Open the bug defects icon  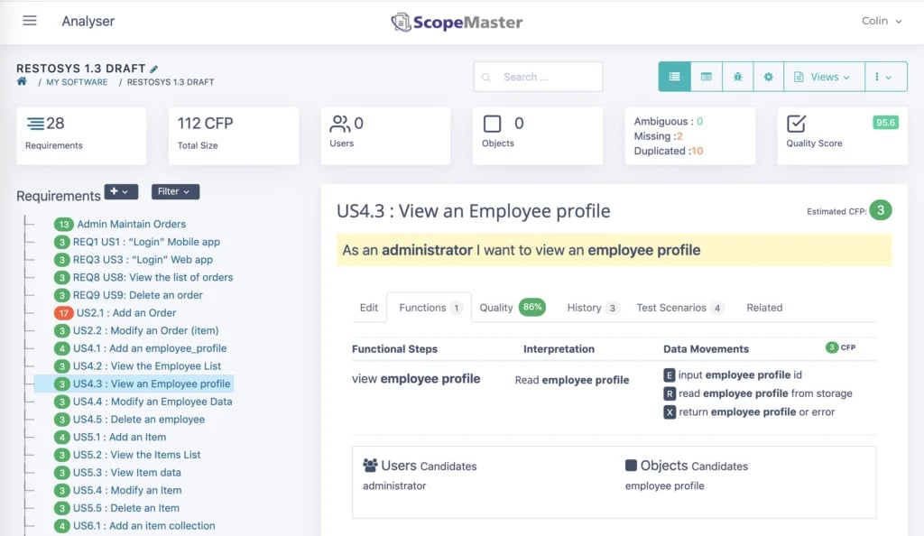coord(737,77)
